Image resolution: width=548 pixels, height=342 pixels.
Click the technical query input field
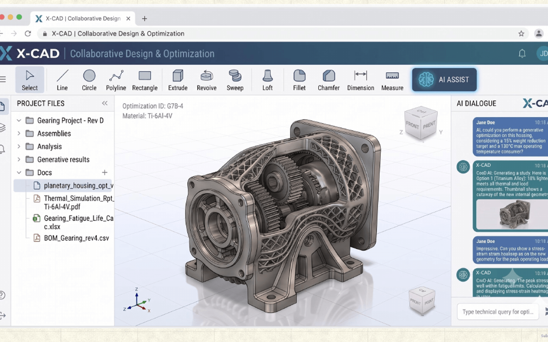tap(498, 312)
